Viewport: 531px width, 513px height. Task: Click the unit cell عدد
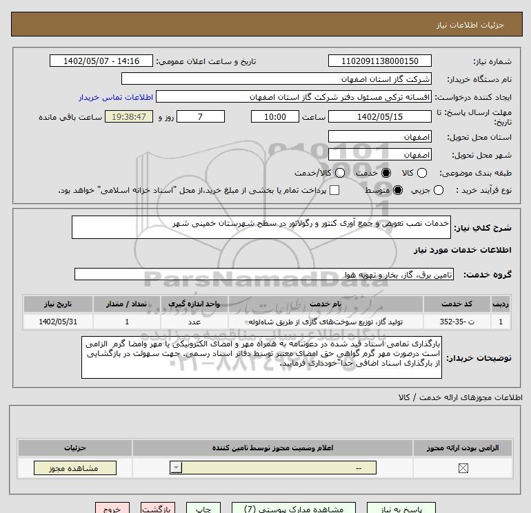click(194, 322)
